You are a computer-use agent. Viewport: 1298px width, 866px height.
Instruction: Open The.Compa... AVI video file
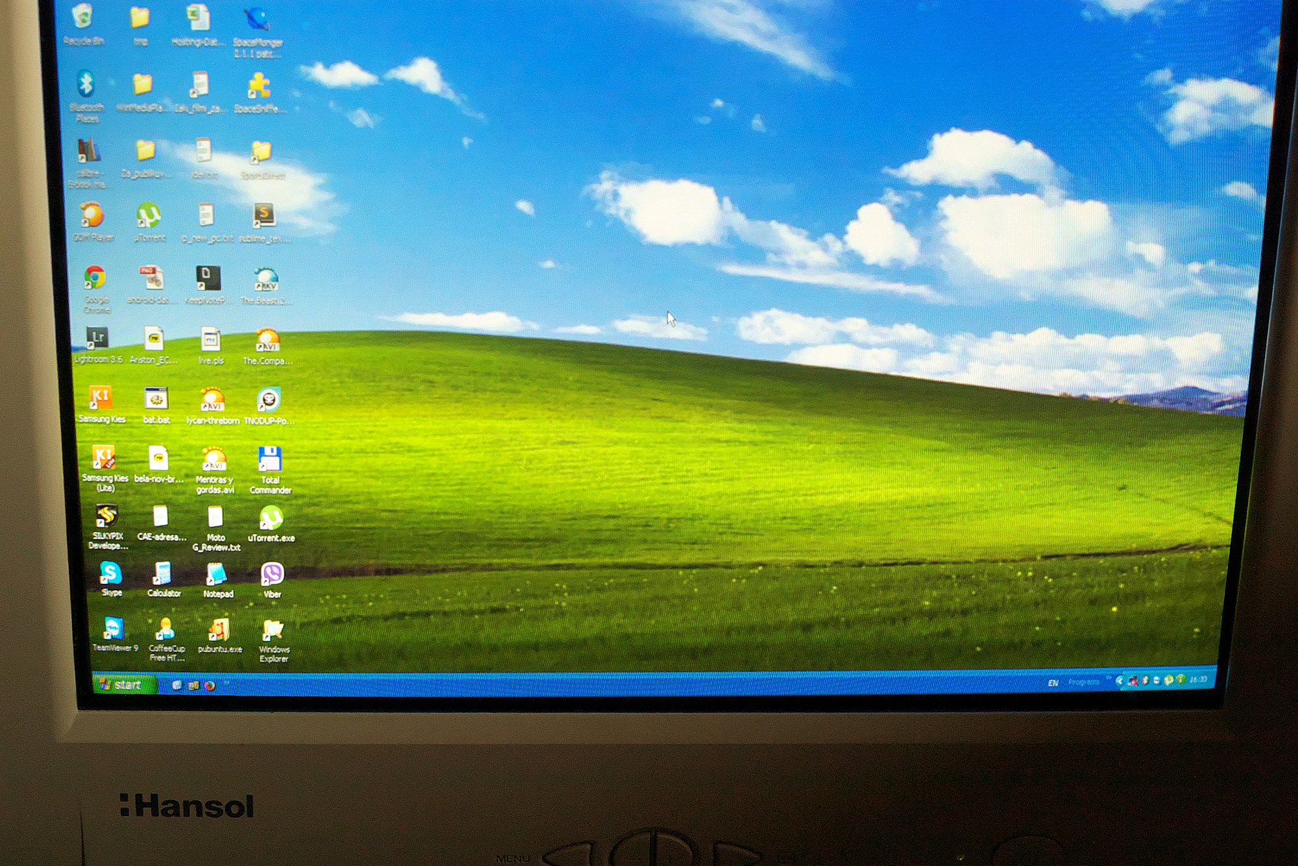[x=267, y=347]
